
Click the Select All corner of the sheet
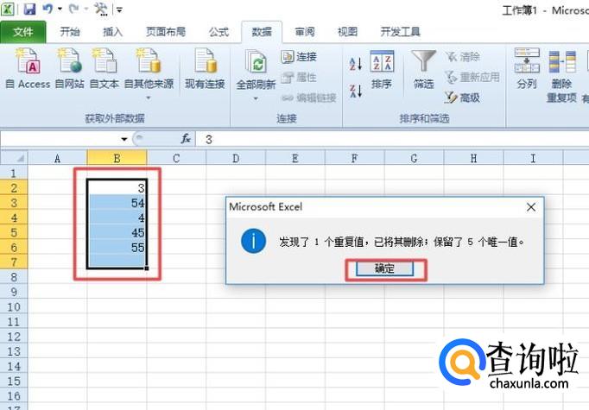pos(14,158)
